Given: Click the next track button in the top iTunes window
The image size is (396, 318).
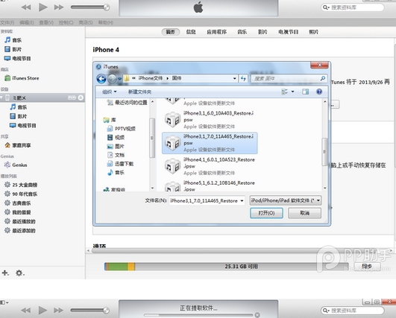Looking at the screenshot, I should tap(59, 7).
